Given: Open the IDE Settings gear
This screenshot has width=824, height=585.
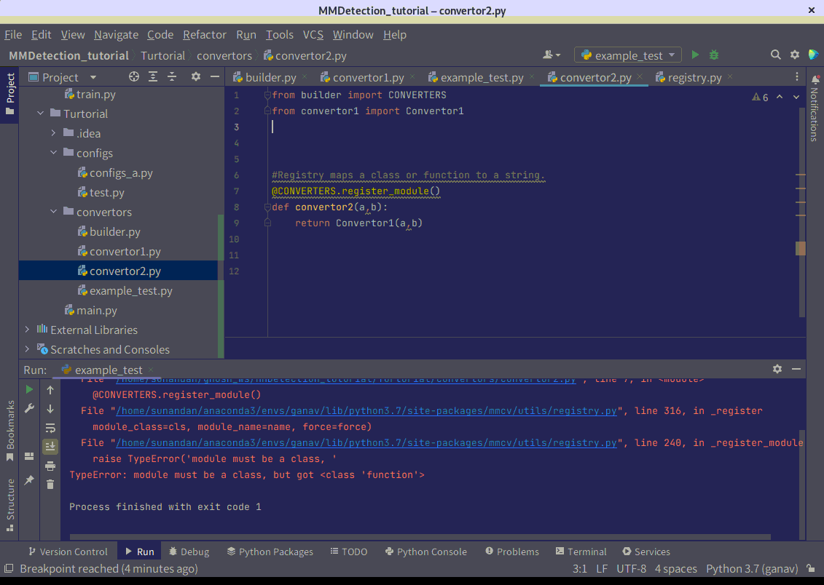Looking at the screenshot, I should [x=794, y=55].
